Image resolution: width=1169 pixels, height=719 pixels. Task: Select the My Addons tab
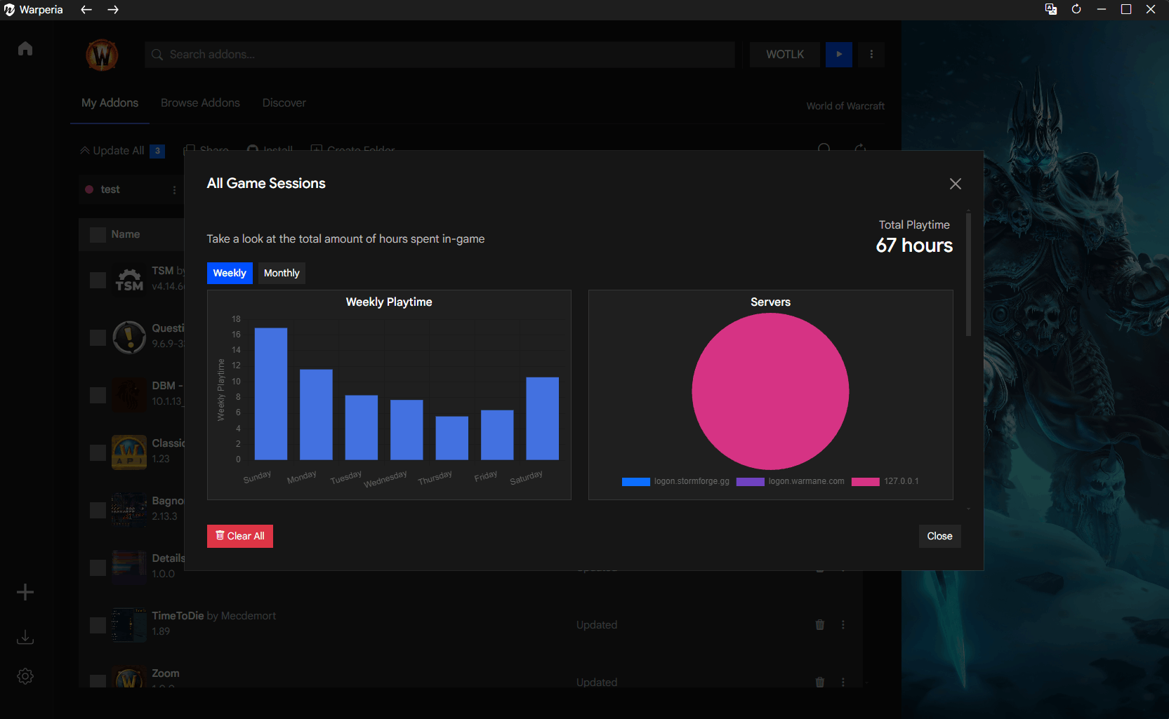point(110,103)
